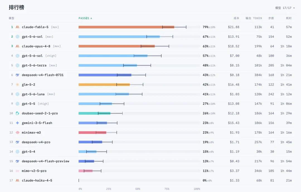Sort the table by 步数 column

pos(271,18)
